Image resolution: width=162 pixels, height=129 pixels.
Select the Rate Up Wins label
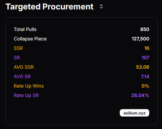click(29, 86)
